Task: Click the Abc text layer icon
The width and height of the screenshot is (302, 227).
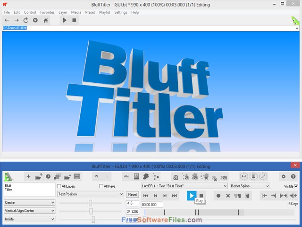Action: 126,176
